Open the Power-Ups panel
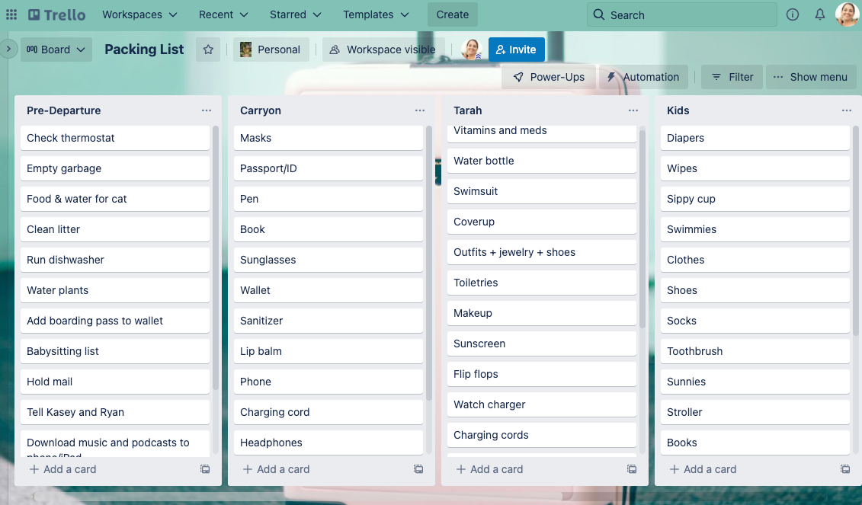862x505 pixels. (548, 77)
